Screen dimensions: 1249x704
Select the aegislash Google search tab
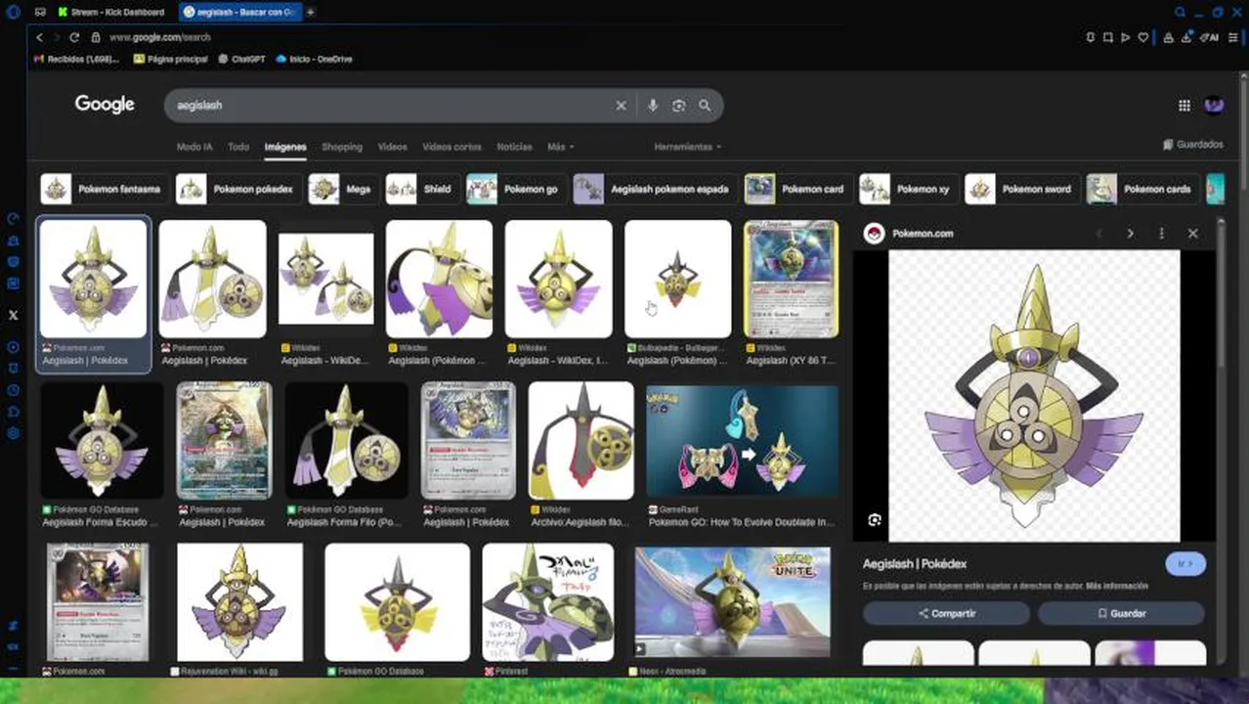tap(240, 12)
